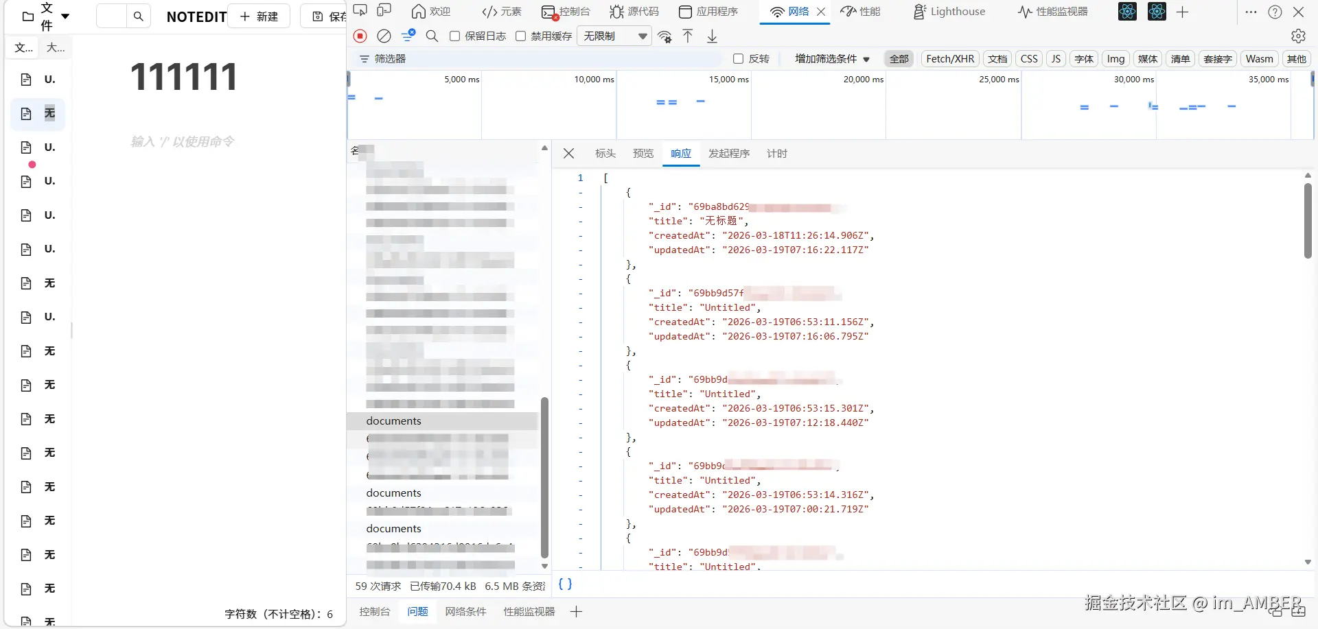Switch to the 欢迎 tab
Screen dimensions: 1318x629
click(430, 12)
